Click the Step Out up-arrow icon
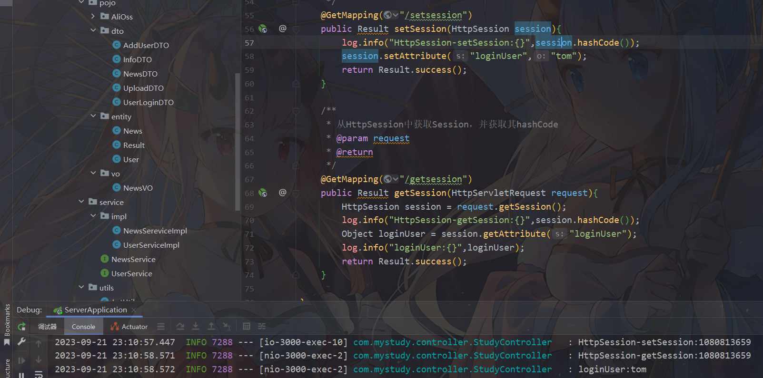Image resolution: width=763 pixels, height=378 pixels. tap(211, 326)
